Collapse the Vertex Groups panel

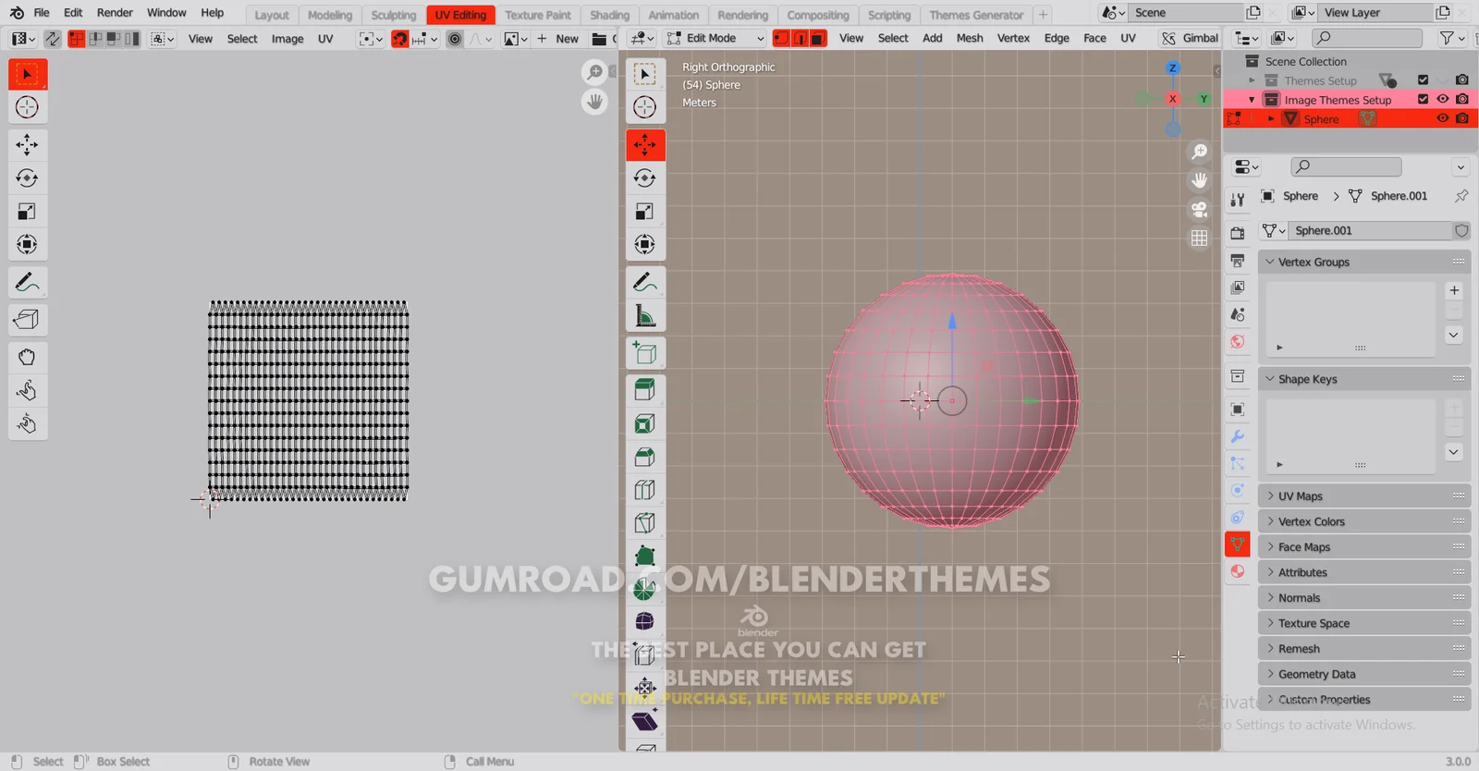1364,263
